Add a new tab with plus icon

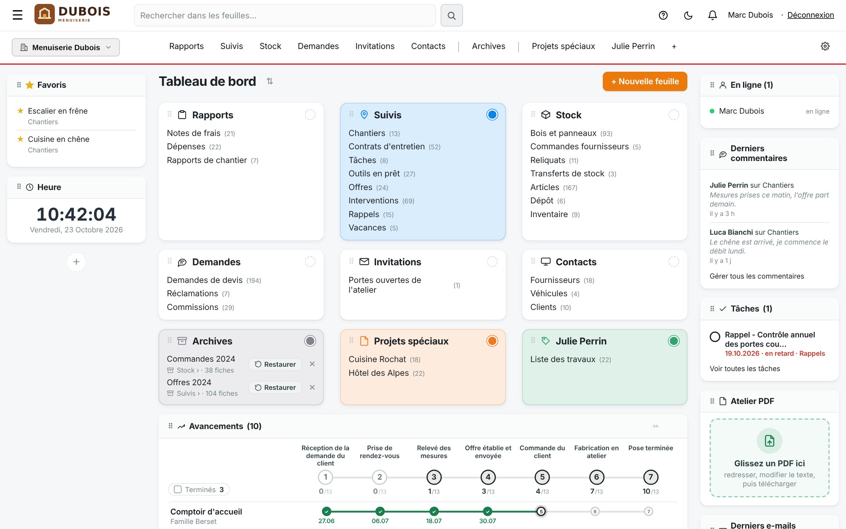point(674,47)
